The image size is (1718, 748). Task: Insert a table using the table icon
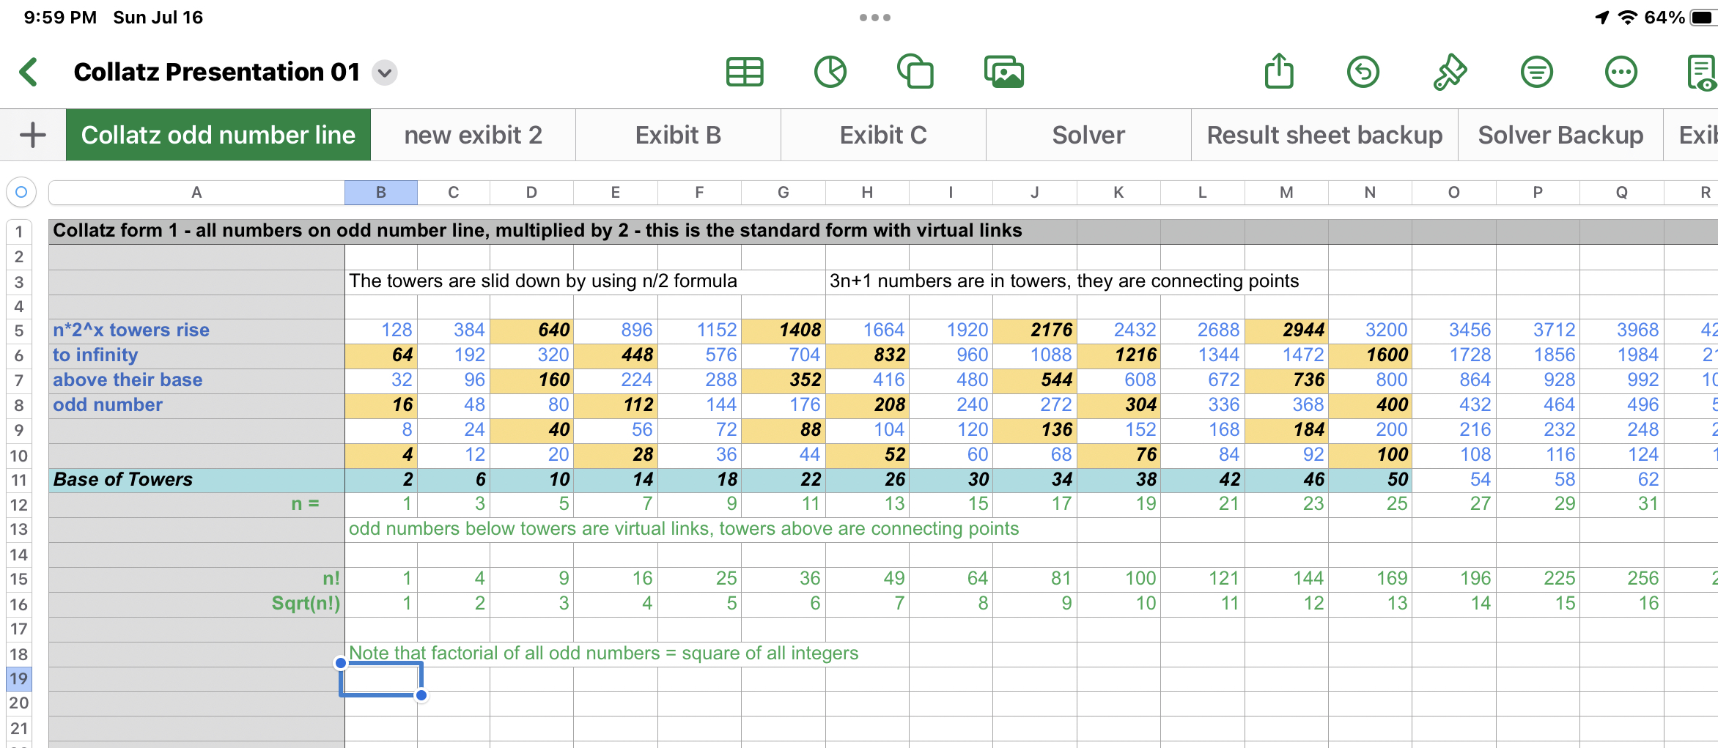[745, 72]
